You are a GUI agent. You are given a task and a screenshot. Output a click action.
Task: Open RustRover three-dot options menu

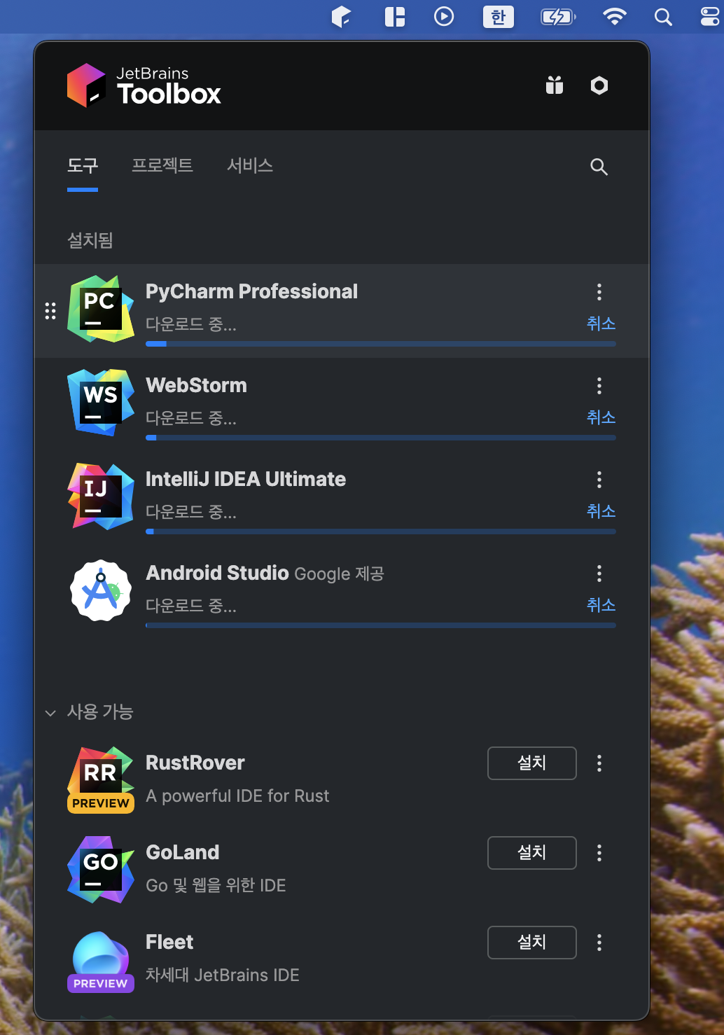(x=599, y=763)
